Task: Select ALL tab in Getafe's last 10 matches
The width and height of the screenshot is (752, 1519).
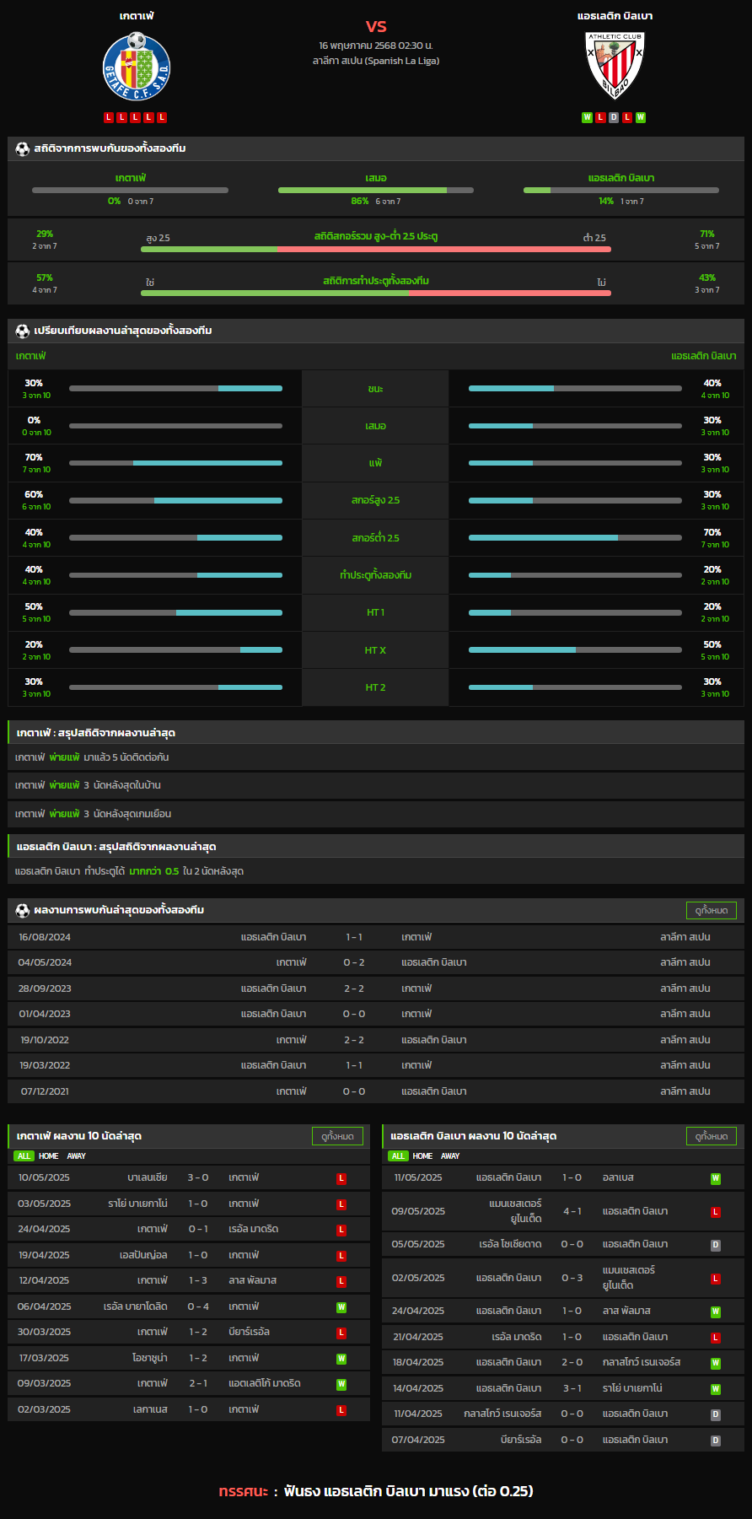Action: coord(24,1156)
